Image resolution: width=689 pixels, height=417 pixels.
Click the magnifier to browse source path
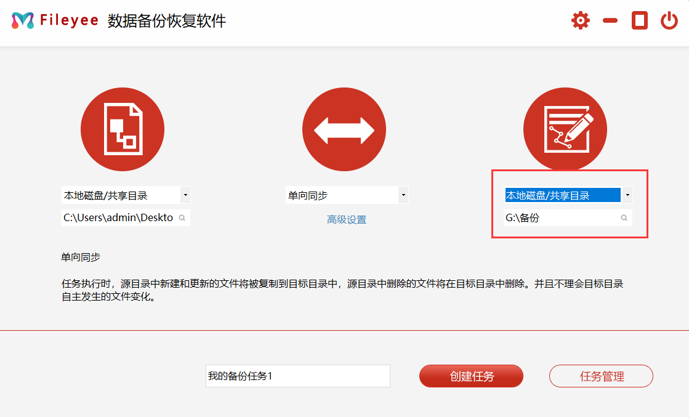point(183,217)
